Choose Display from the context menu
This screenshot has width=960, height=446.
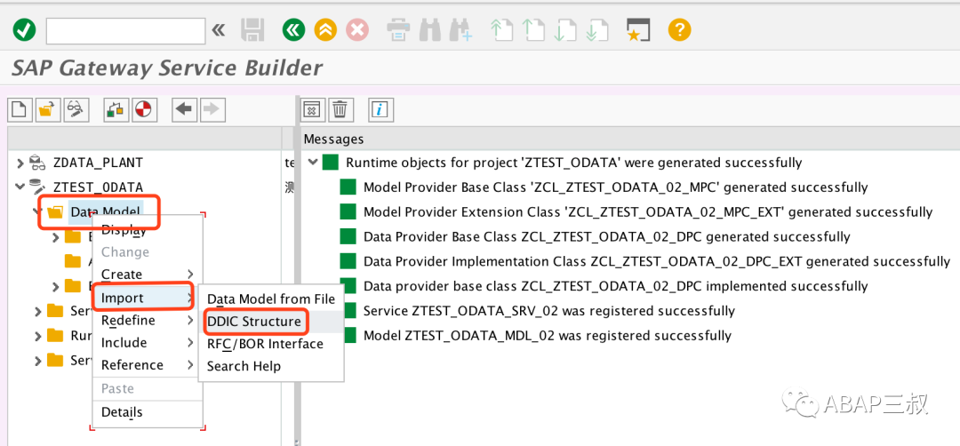124,230
